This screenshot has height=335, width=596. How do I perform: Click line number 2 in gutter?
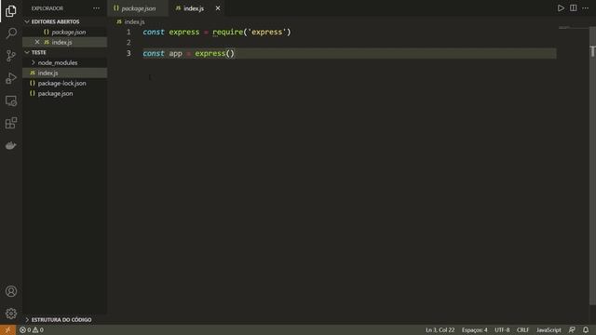[x=129, y=42]
